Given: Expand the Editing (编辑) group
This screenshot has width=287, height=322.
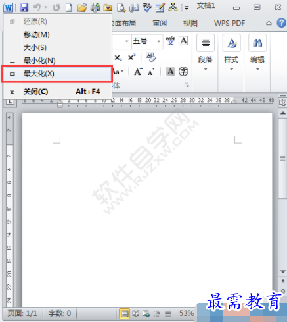Looking at the screenshot, I should point(257,53).
